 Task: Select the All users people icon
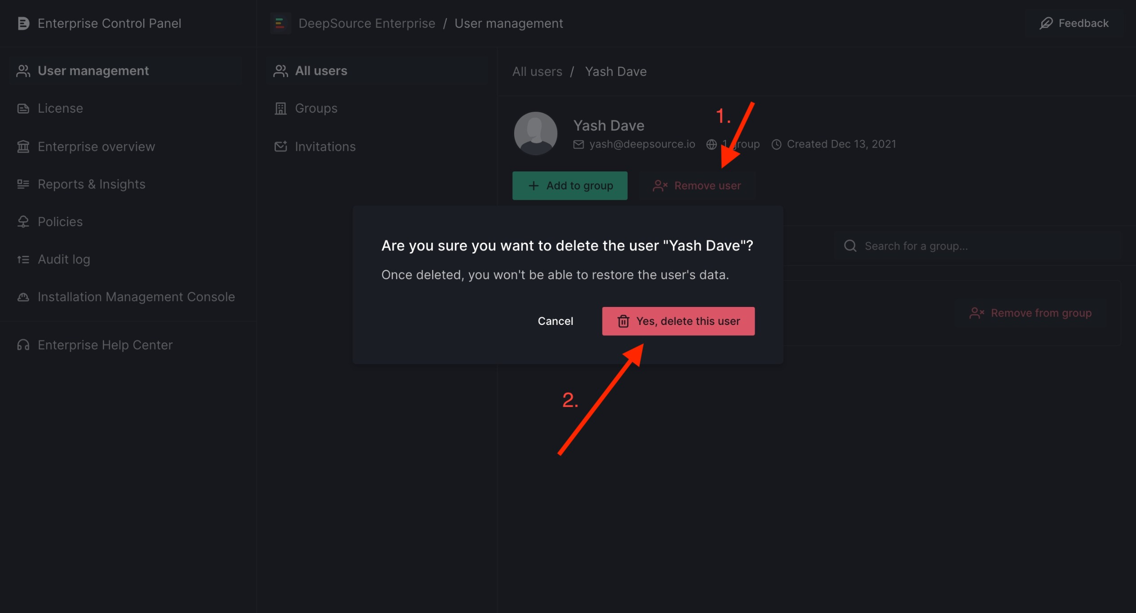[280, 70]
